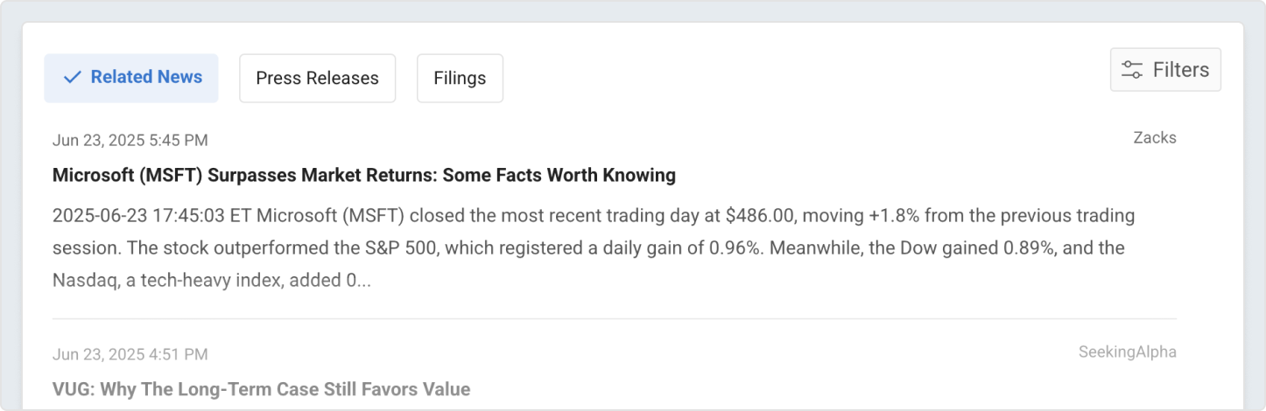1266x411 pixels.
Task: Open the Filters options button
Action: (x=1165, y=70)
